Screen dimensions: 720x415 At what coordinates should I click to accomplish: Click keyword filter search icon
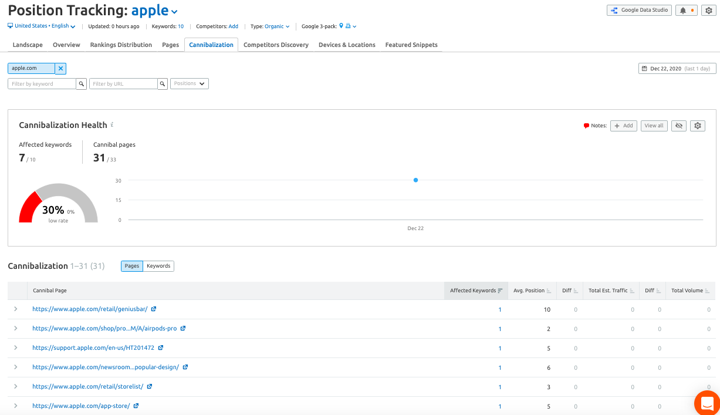pos(82,84)
